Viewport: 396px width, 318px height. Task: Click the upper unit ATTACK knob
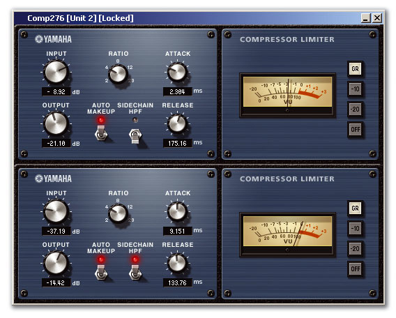point(178,72)
